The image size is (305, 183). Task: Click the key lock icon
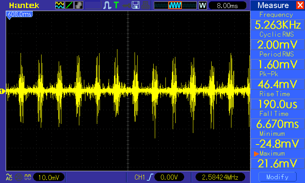coord(127,6)
